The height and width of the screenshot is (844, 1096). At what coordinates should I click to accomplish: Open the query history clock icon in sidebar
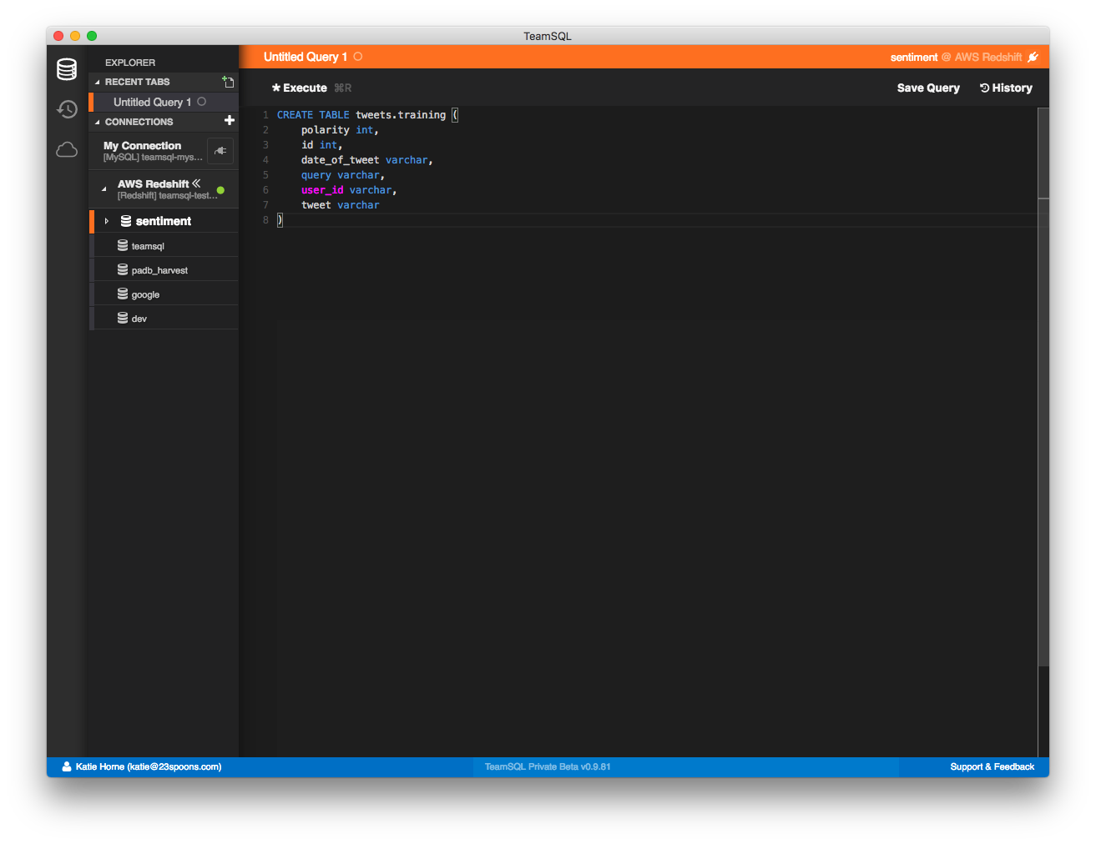coord(67,109)
